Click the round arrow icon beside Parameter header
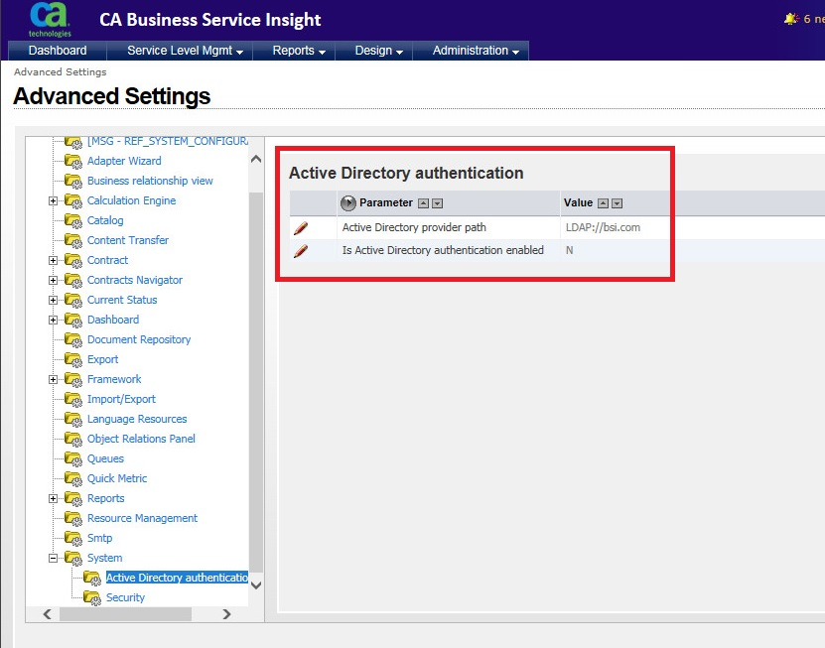The height and width of the screenshot is (648, 825). click(x=347, y=203)
